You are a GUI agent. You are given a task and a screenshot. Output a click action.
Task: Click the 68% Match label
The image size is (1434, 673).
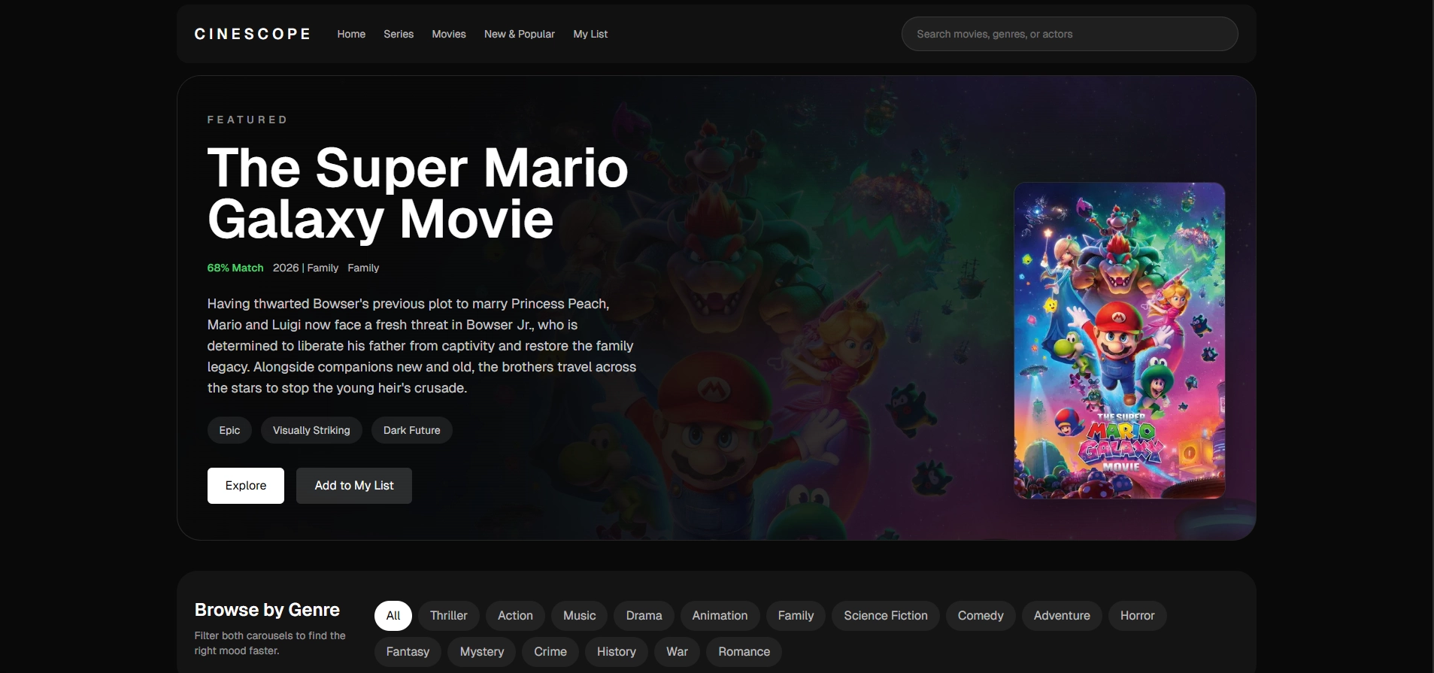point(235,268)
